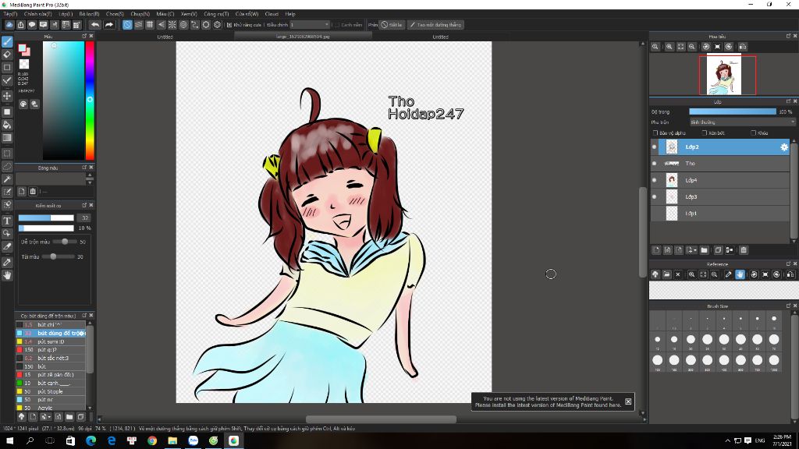Select the bút chì brush in list
Image resolution: width=799 pixels, height=449 pixels.
pyautogui.click(x=51, y=325)
